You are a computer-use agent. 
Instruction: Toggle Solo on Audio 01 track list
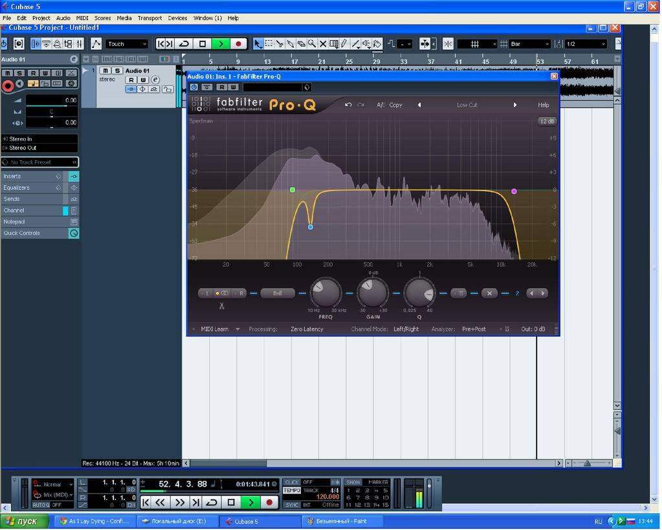(x=117, y=71)
